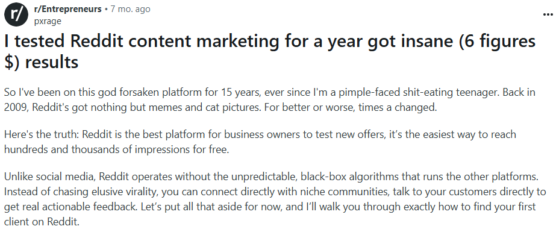Open the three-dot post options menu
559x238 pixels.
tap(548, 14)
